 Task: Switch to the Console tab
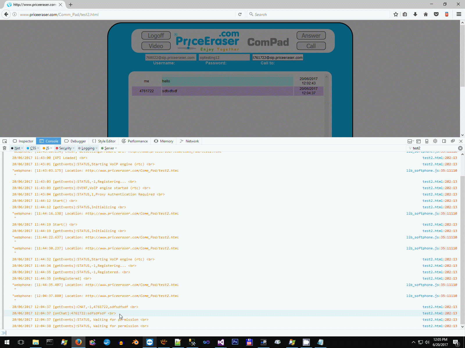click(x=49, y=141)
